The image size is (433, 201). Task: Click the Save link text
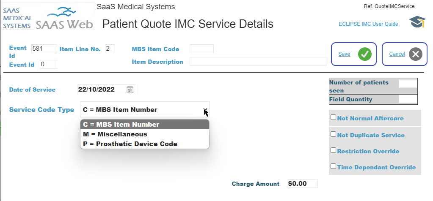coord(344,54)
